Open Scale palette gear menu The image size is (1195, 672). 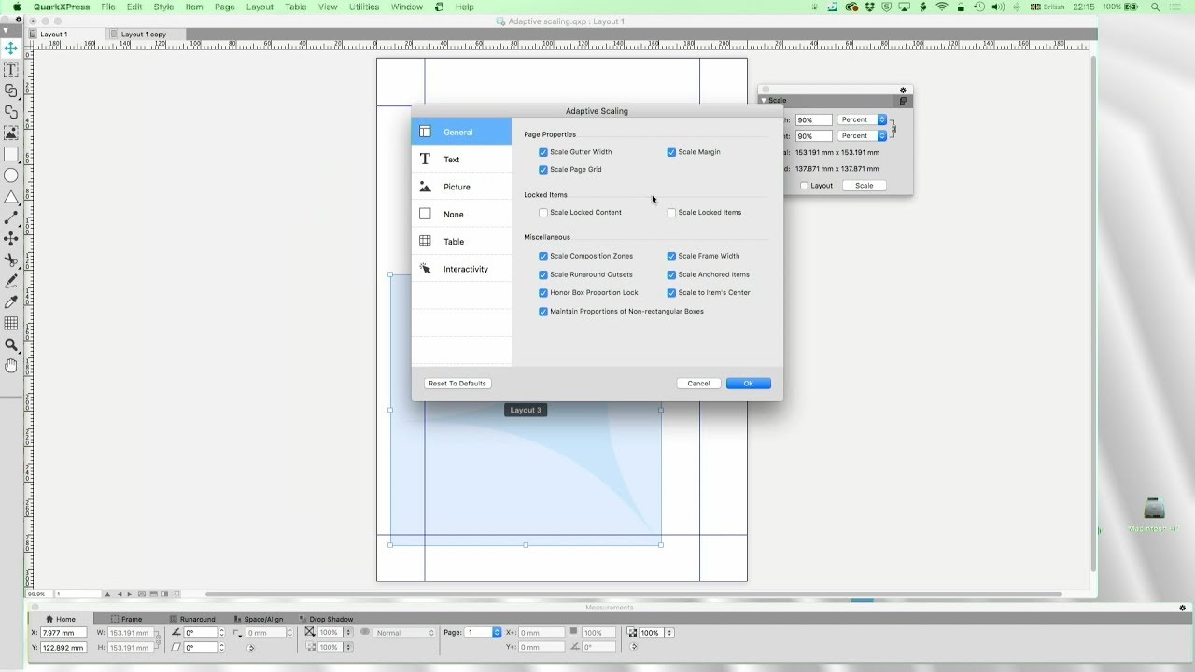pos(903,90)
